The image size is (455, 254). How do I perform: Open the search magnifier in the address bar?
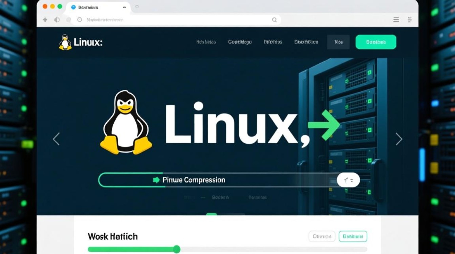[x=274, y=20]
